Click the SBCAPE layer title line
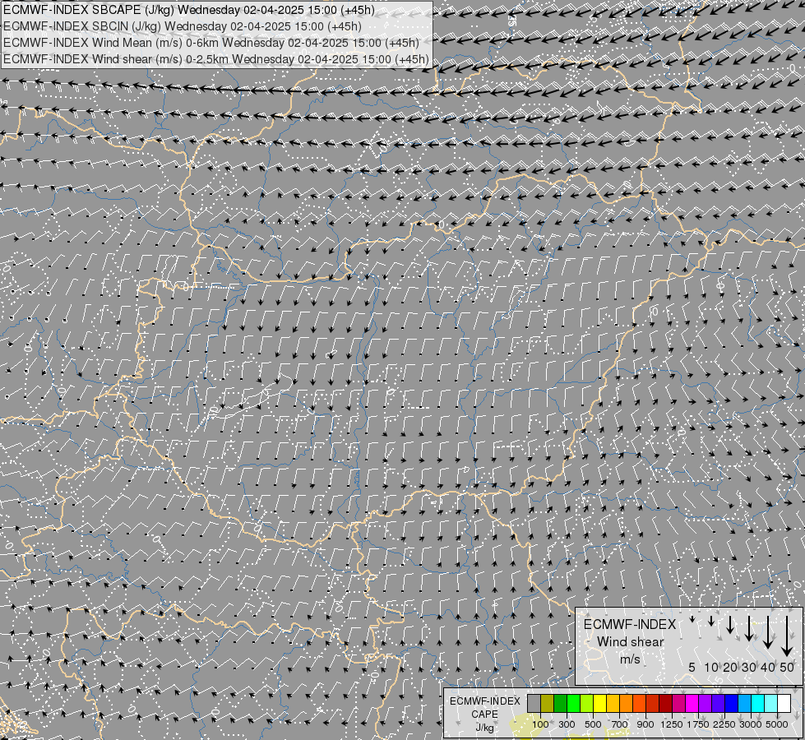Image resolution: width=805 pixels, height=740 pixels. pos(189,10)
